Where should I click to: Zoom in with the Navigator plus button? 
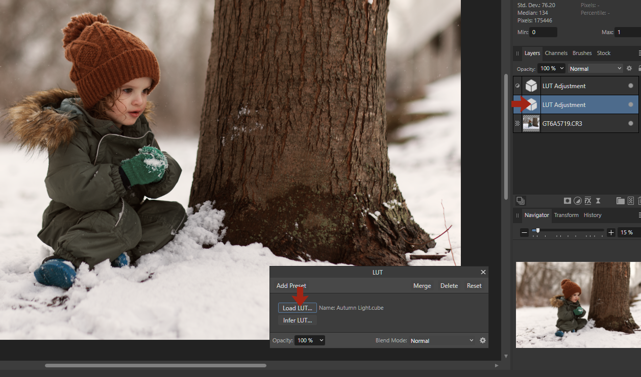pyautogui.click(x=611, y=232)
